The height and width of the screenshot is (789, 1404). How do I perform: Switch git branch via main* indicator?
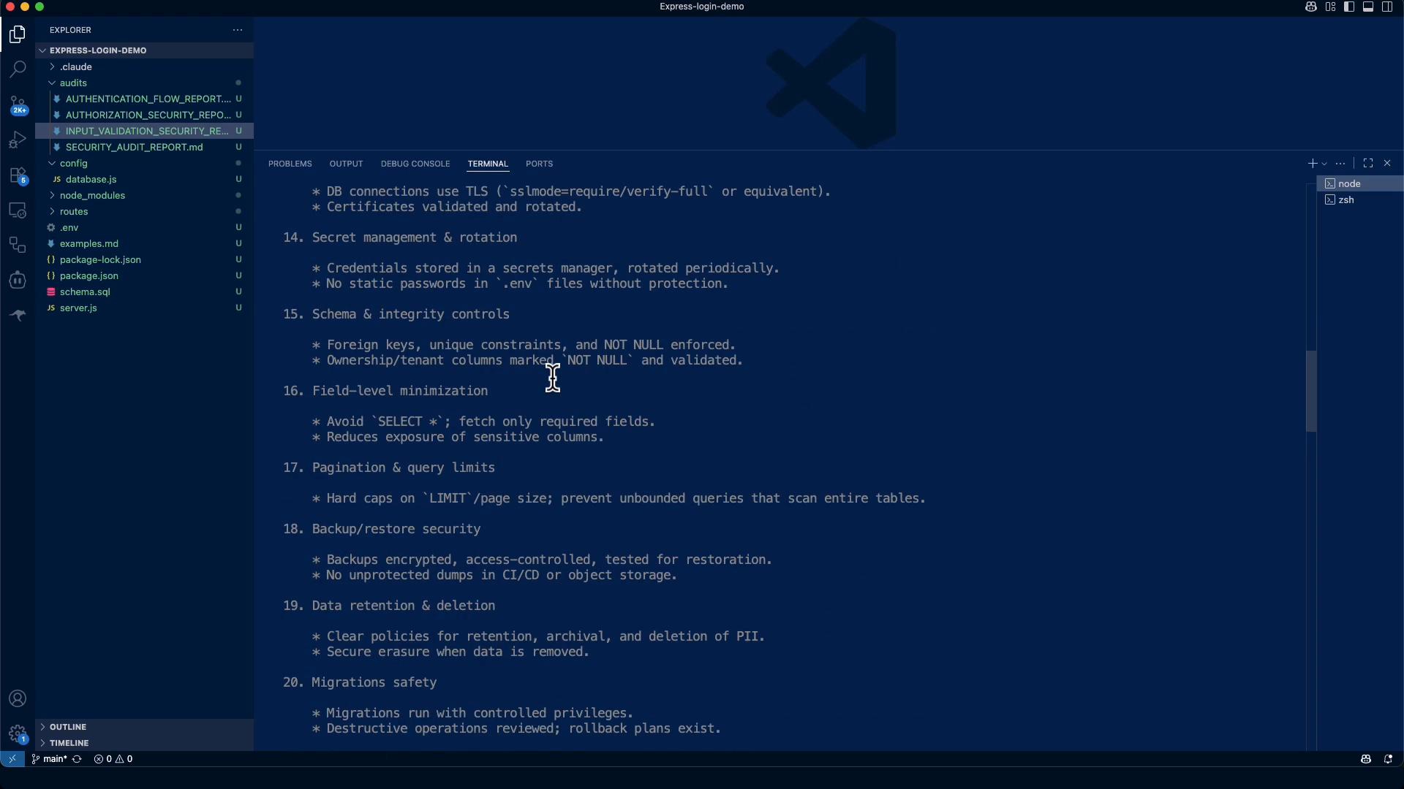click(x=50, y=759)
